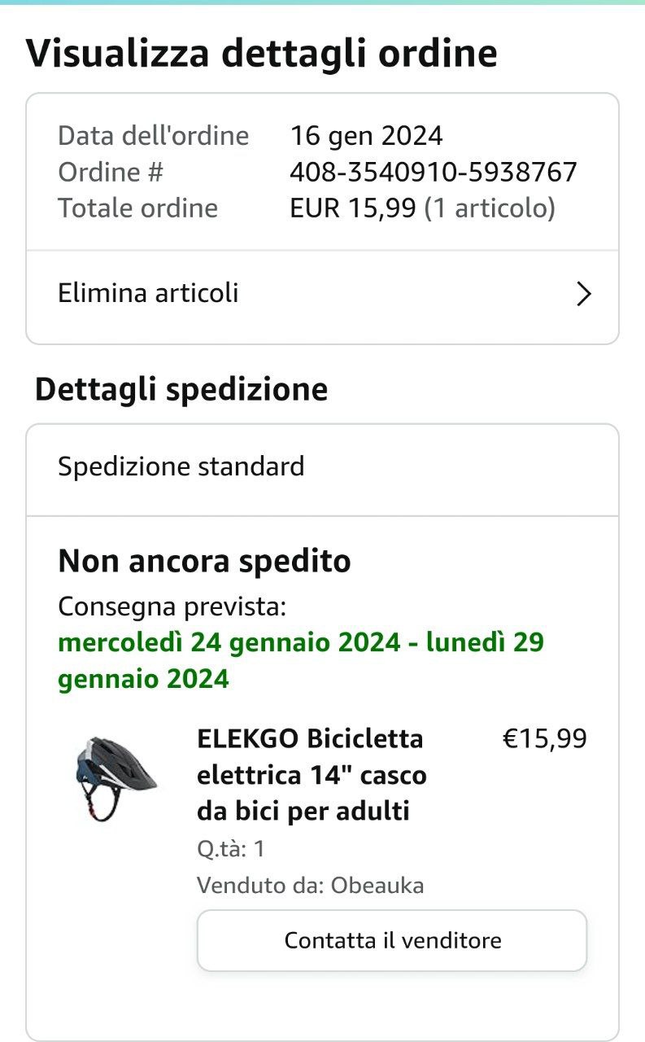Tap the Dettagli spedizione section heading
The width and height of the screenshot is (645, 1042).
coord(181,390)
